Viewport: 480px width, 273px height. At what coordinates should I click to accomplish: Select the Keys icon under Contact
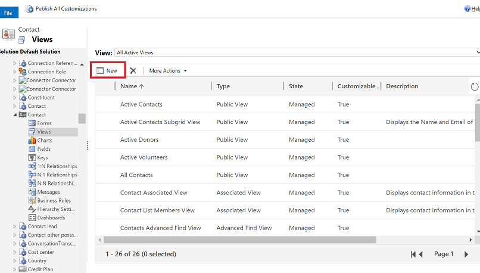pyautogui.click(x=32, y=158)
